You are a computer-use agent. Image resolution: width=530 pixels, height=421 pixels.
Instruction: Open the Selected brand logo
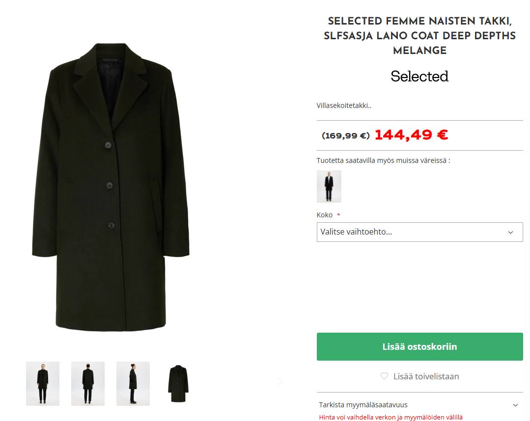pyautogui.click(x=419, y=77)
